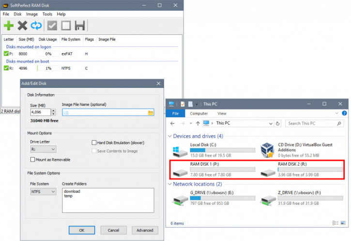Switch to the Computer ribbon tab
The height and width of the screenshot is (241, 351).
tap(198, 113)
